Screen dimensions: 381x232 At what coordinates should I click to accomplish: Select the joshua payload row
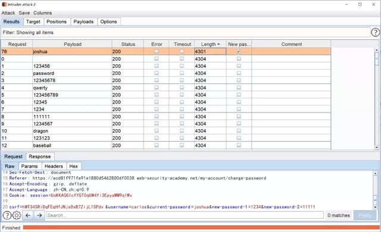166,51
